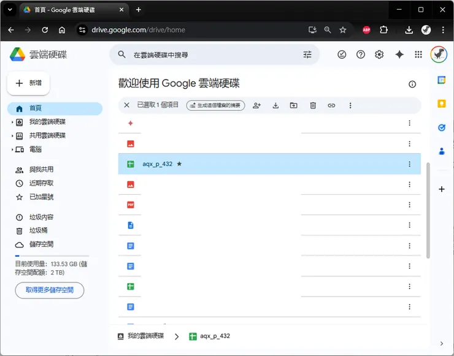Click the star on aqx_p_432 row
This screenshot has height=356, width=454.
pos(179,164)
